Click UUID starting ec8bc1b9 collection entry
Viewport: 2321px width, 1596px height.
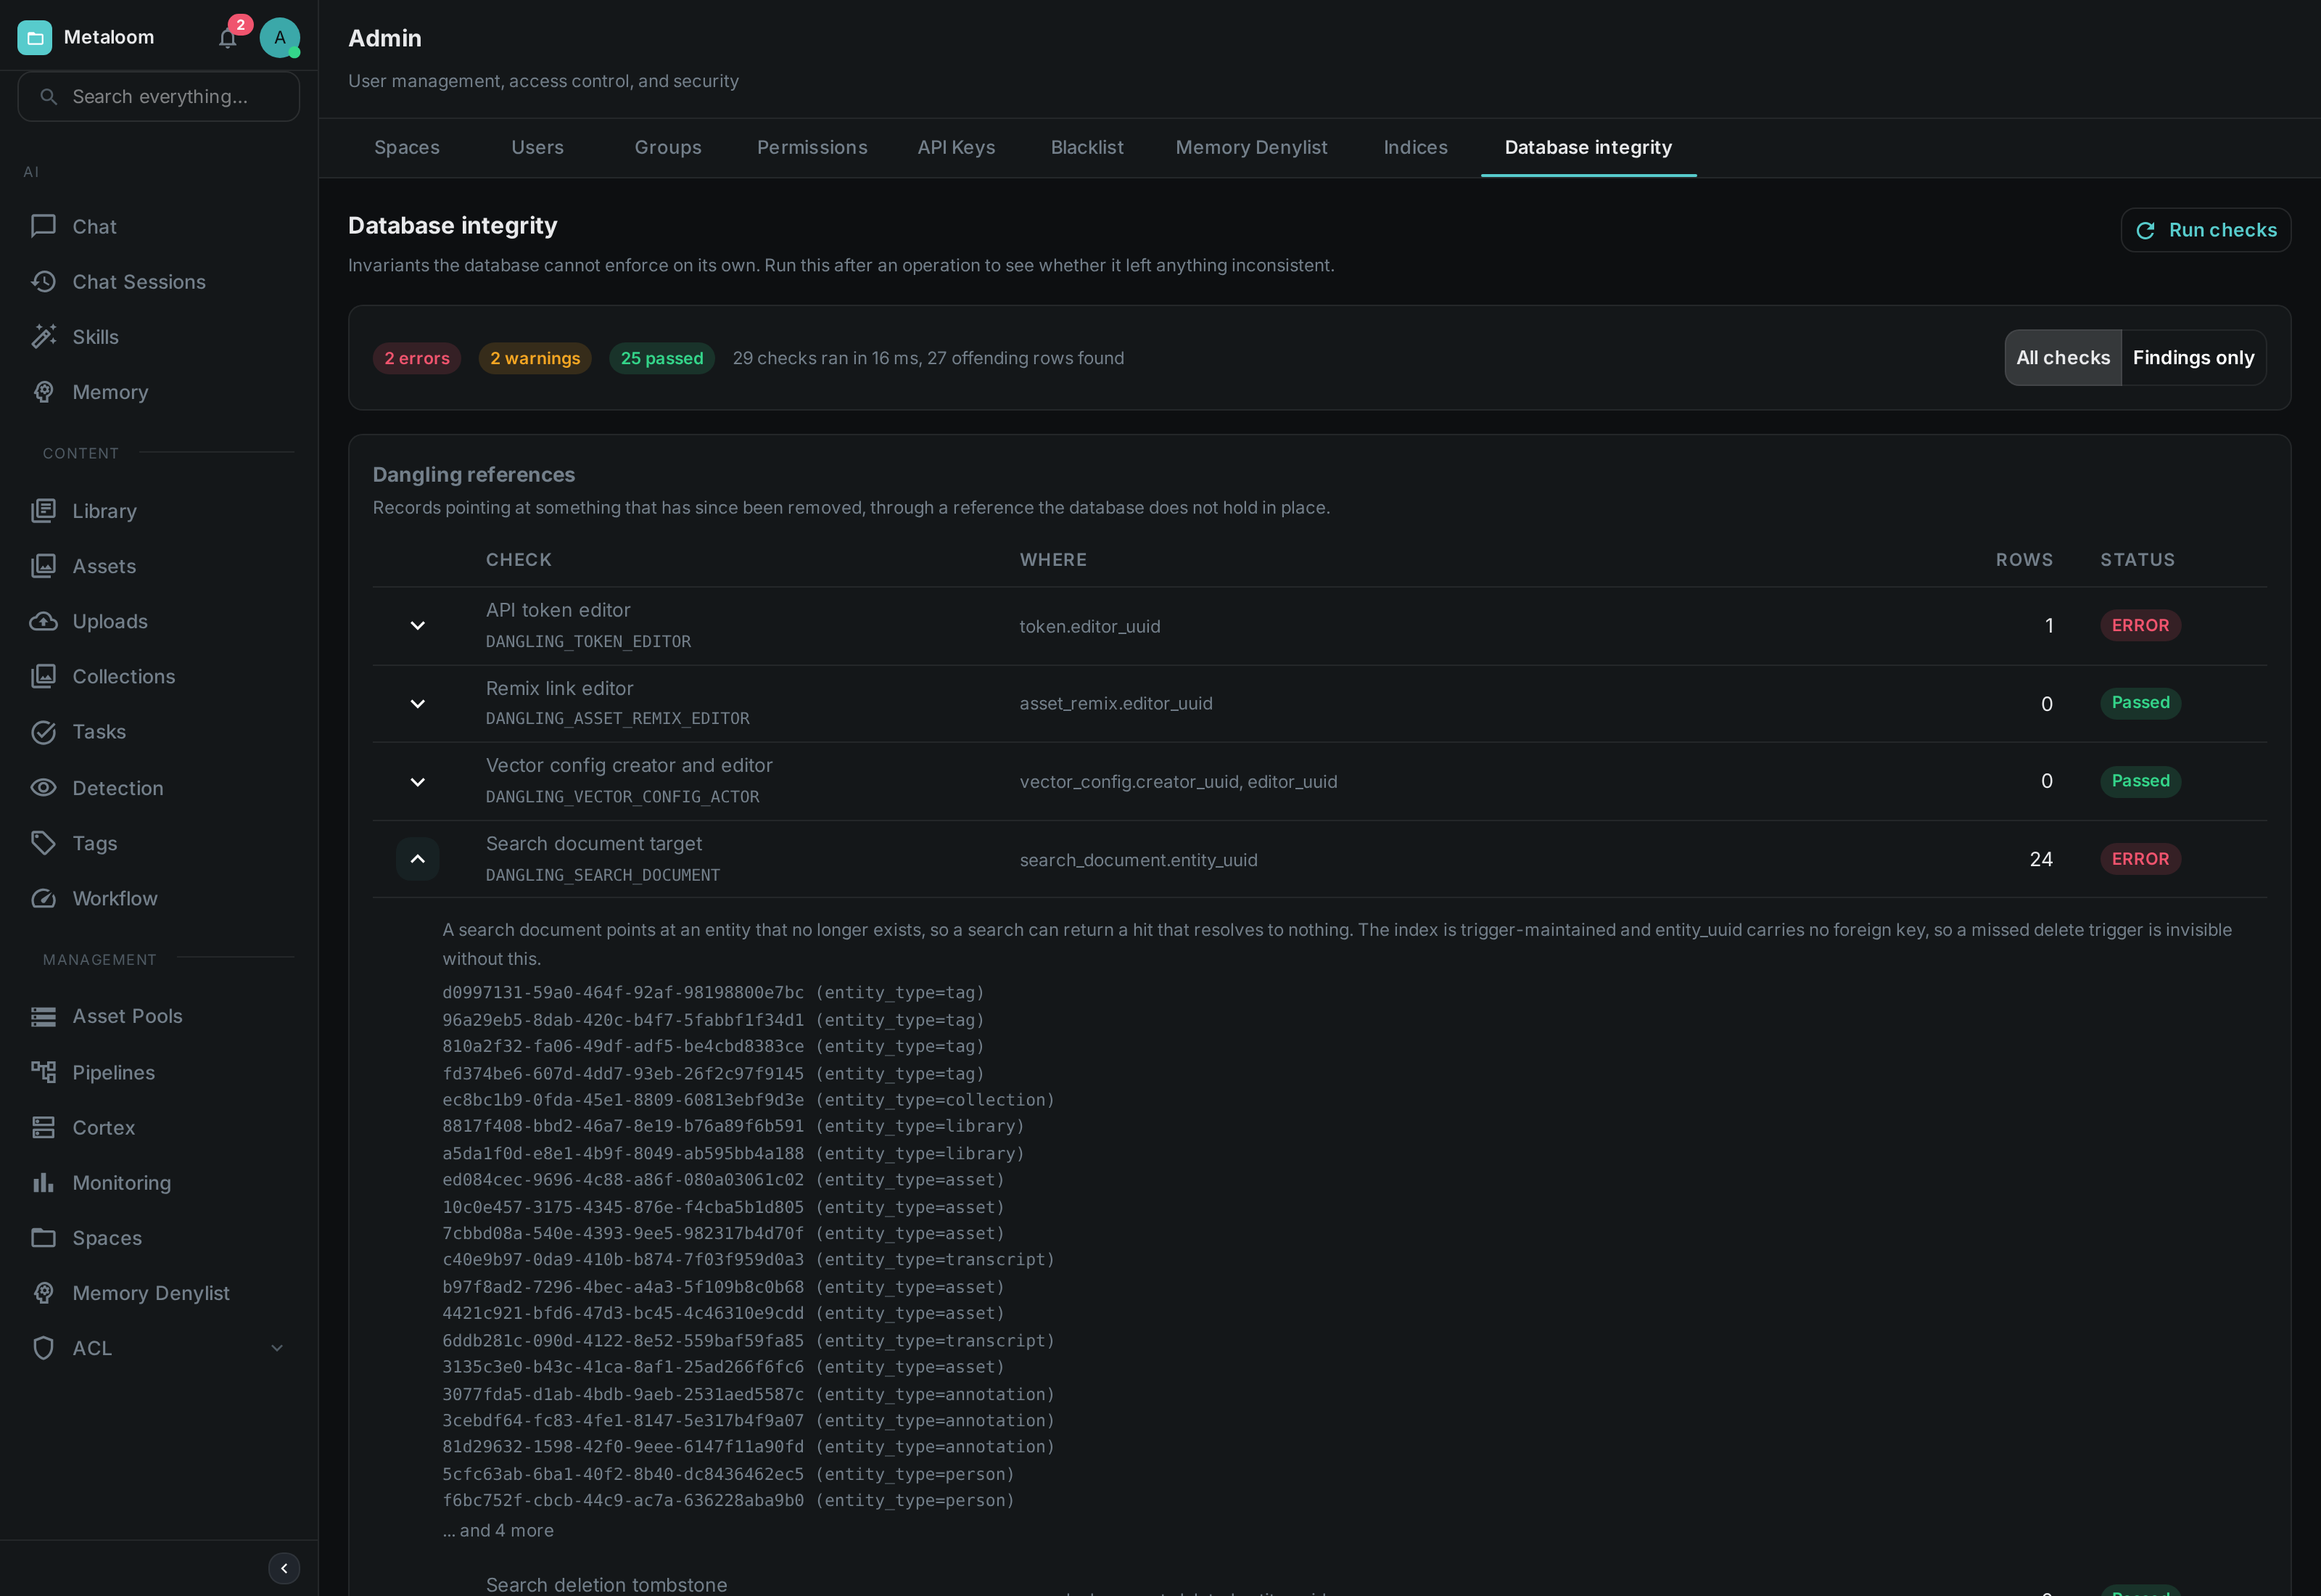pyautogui.click(x=749, y=1100)
